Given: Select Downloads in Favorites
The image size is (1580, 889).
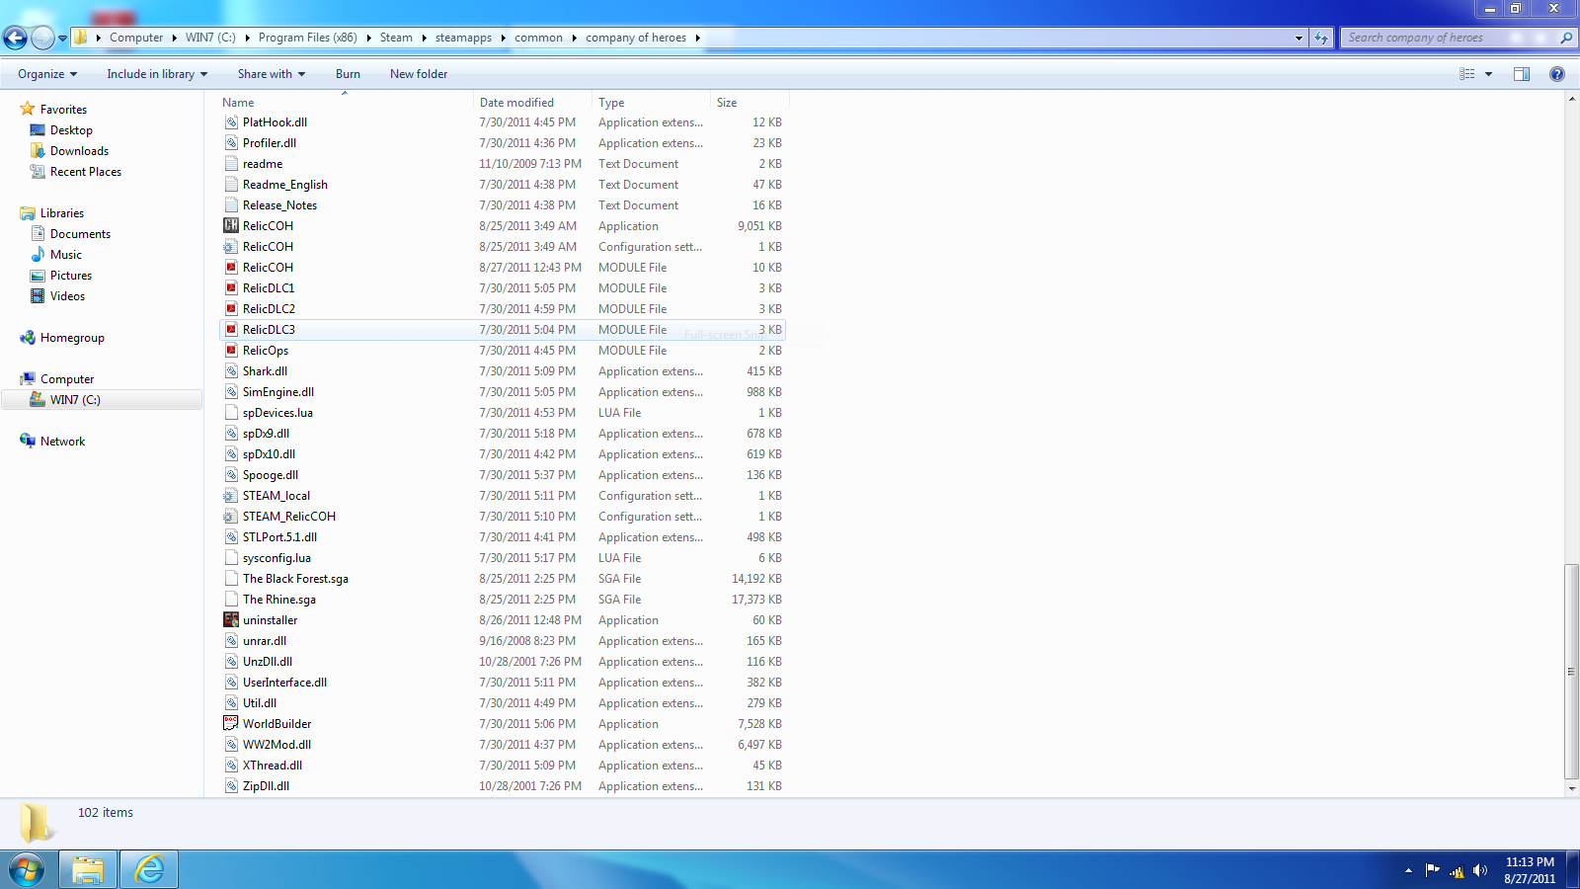Looking at the screenshot, I should click(x=79, y=151).
